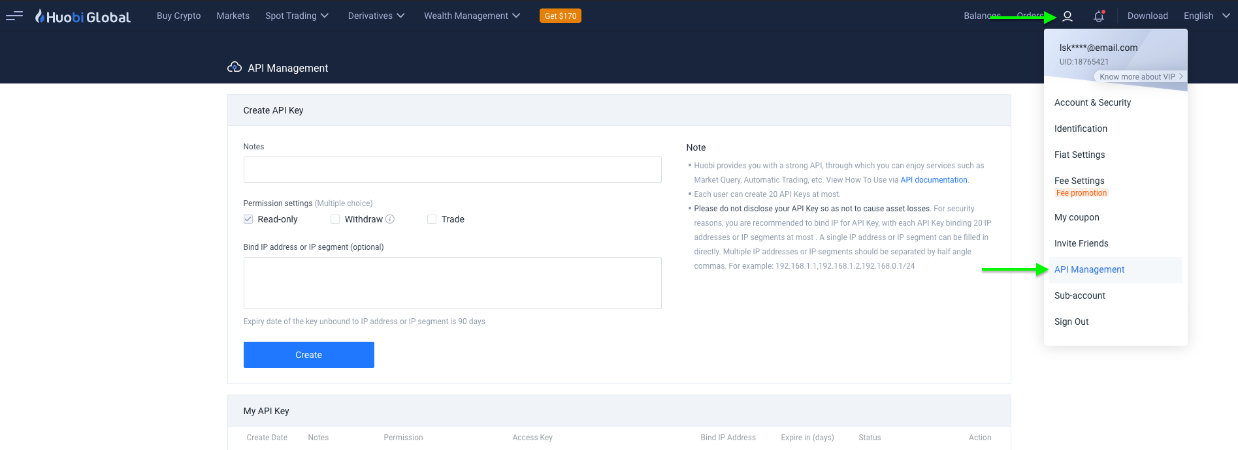The width and height of the screenshot is (1238, 450).
Task: Click the Action column header
Action: point(980,438)
